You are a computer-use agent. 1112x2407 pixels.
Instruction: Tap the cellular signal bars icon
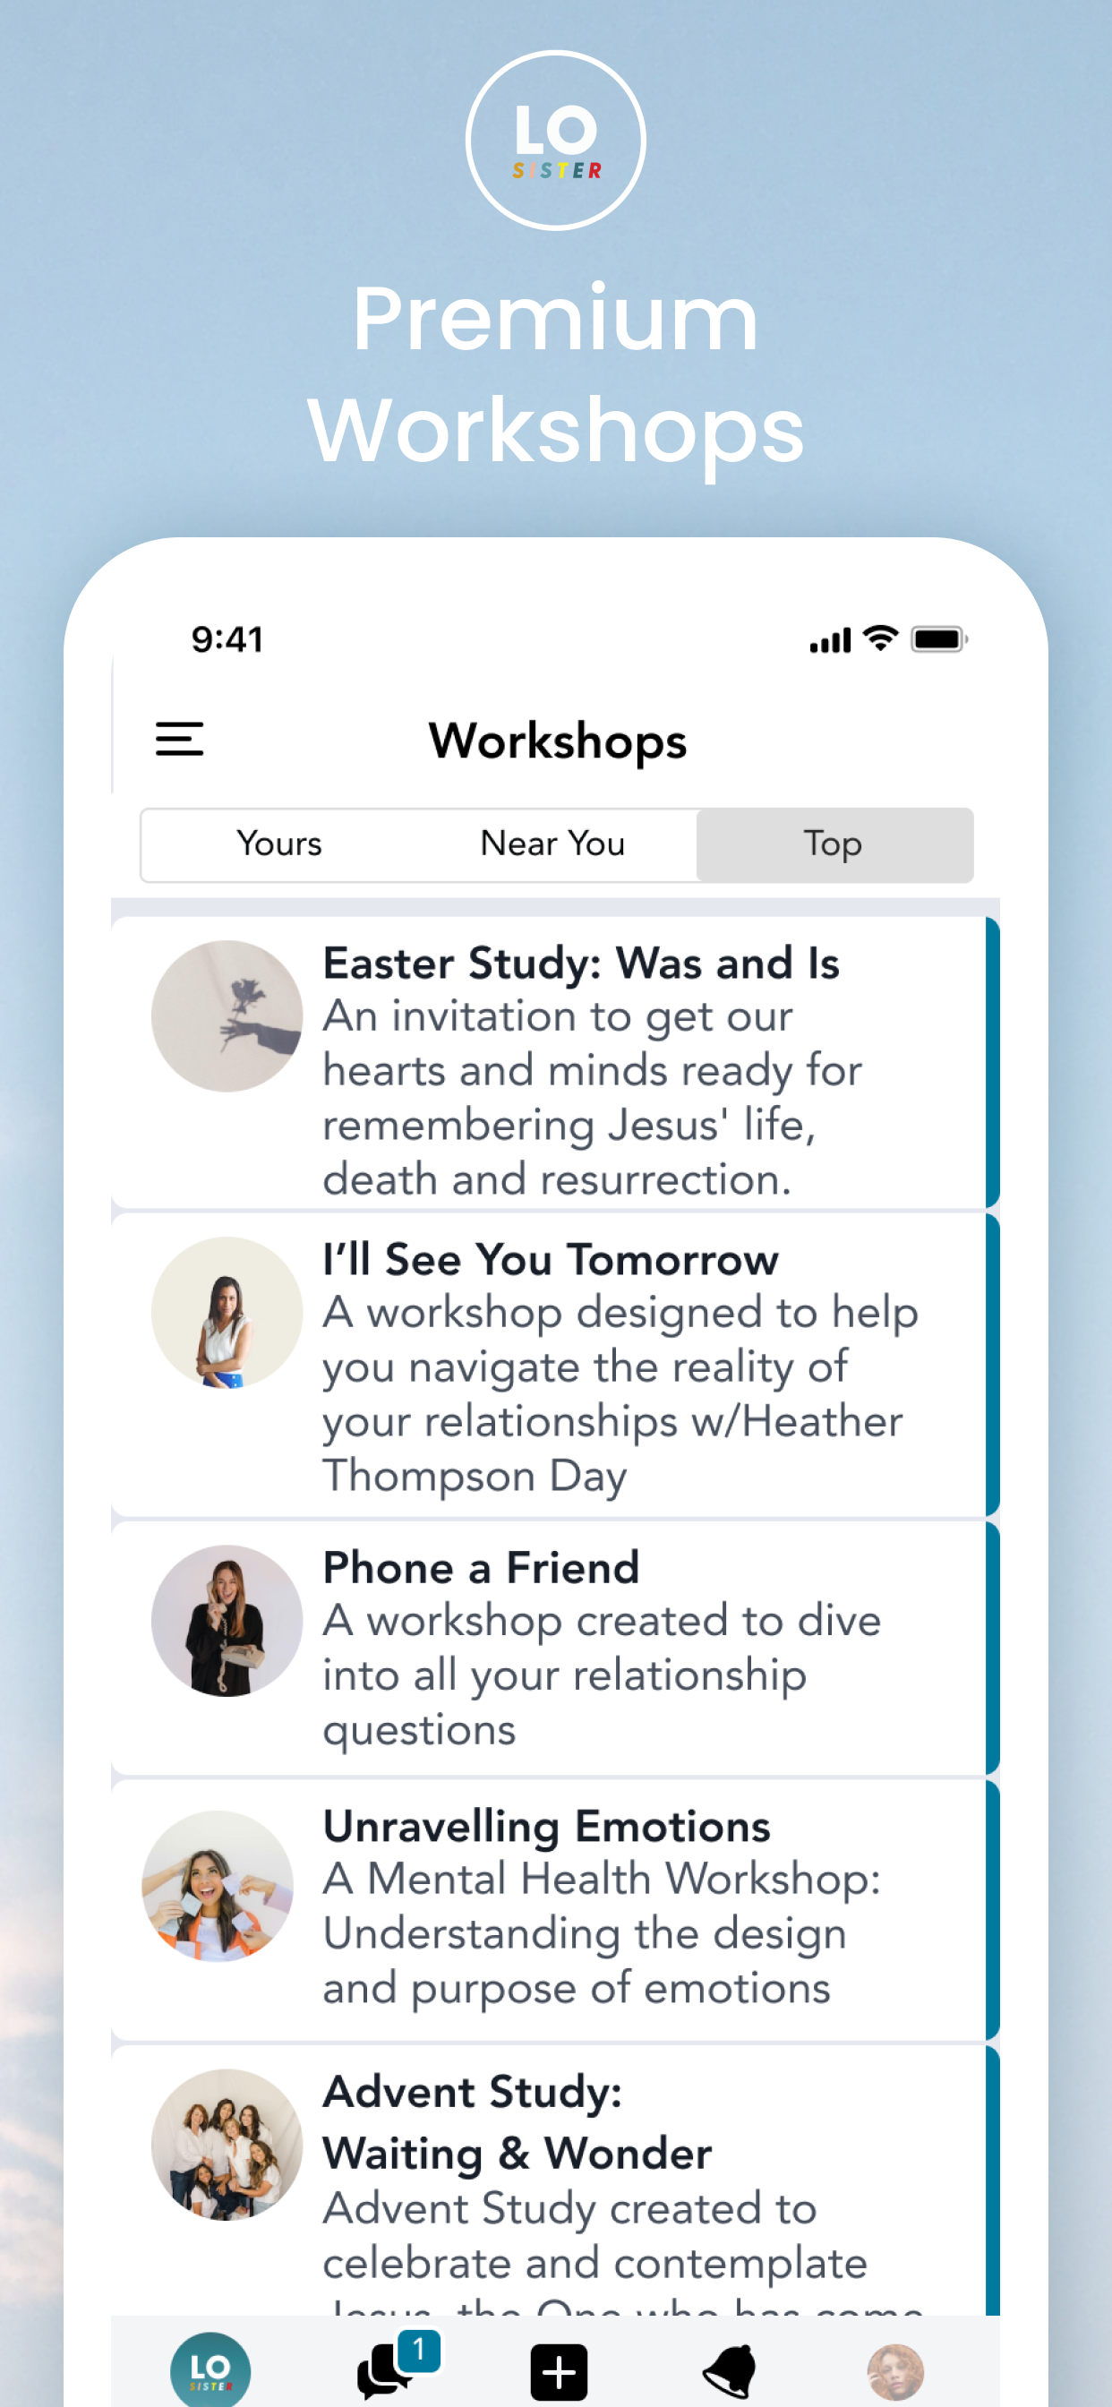(x=830, y=641)
